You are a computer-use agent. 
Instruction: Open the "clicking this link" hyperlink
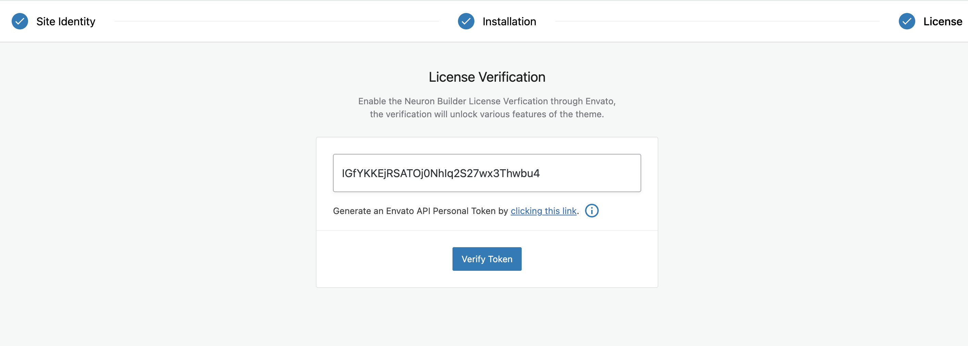(x=543, y=211)
